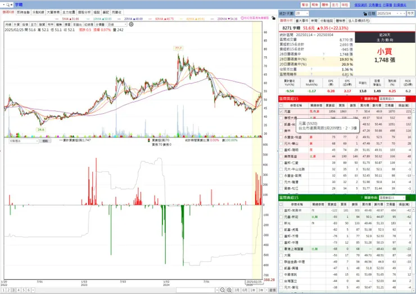Check the 台灣匯立 broker checkbox
This screenshot has height=294, width=416.
pyautogui.click(x=281, y=281)
